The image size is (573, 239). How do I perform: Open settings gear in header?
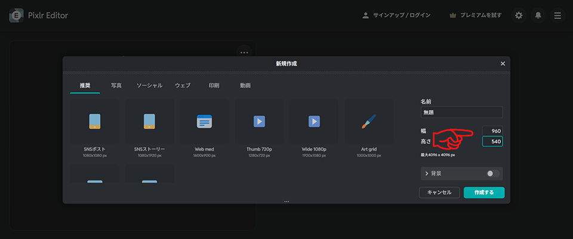coord(519,16)
